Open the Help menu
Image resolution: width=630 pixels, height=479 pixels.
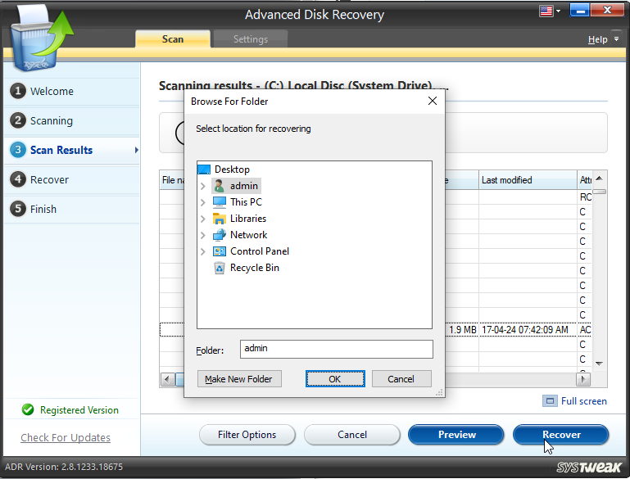coord(597,39)
